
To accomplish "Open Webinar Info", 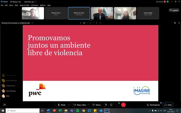I will [x=16, y=2].
